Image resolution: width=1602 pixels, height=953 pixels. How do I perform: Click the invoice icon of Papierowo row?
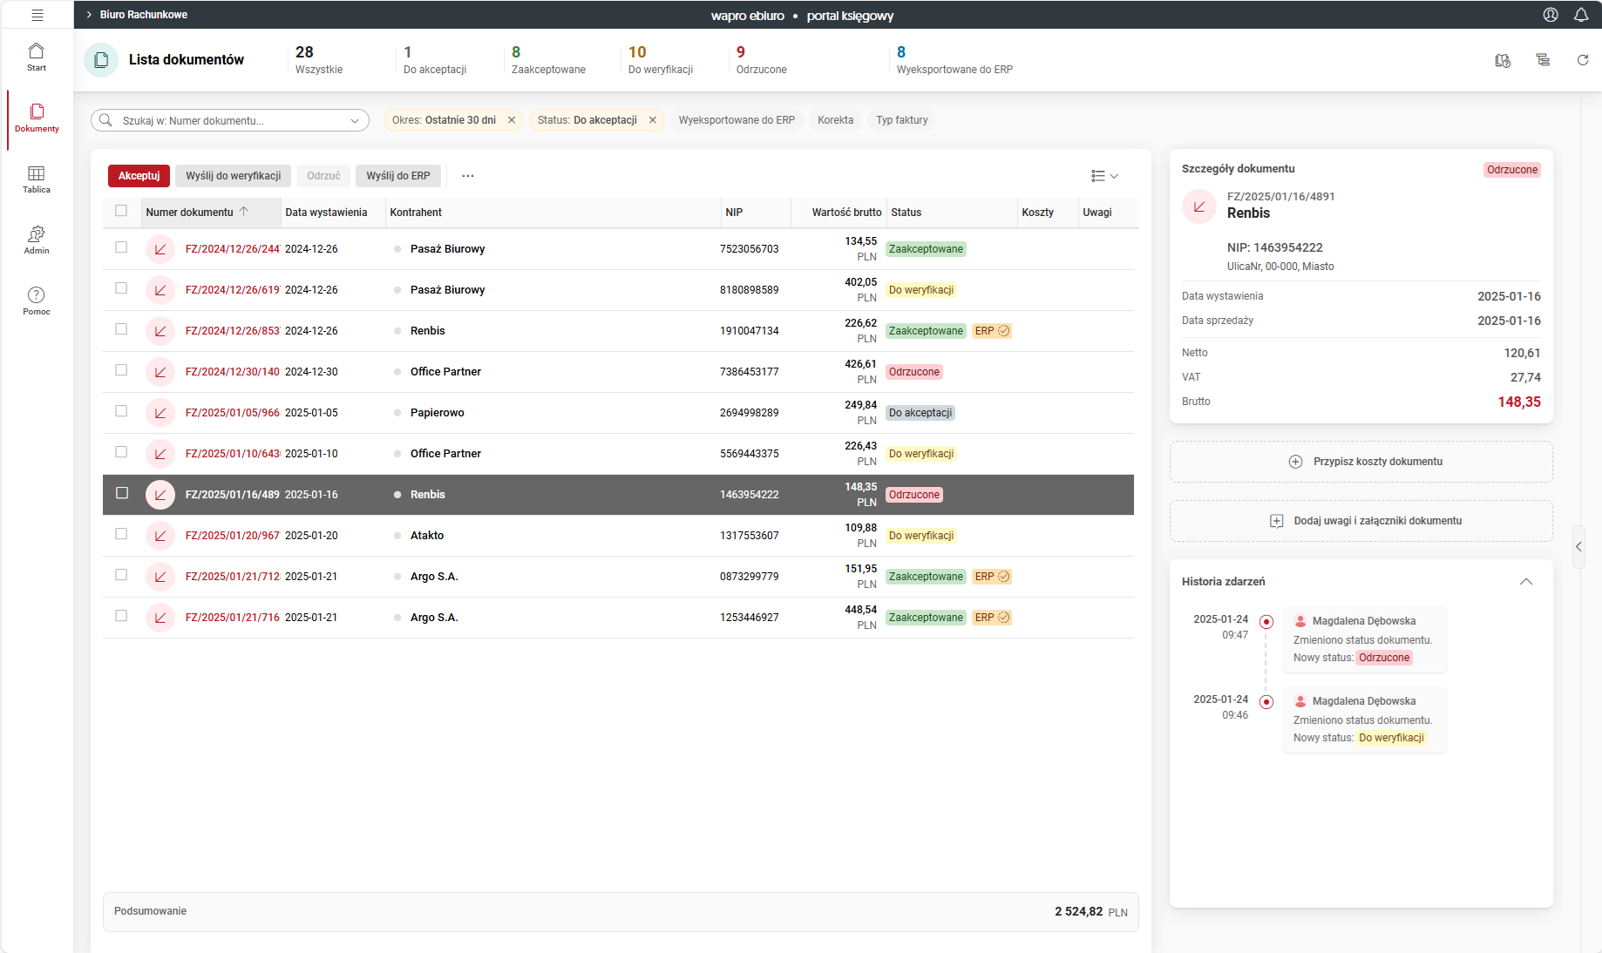point(160,413)
